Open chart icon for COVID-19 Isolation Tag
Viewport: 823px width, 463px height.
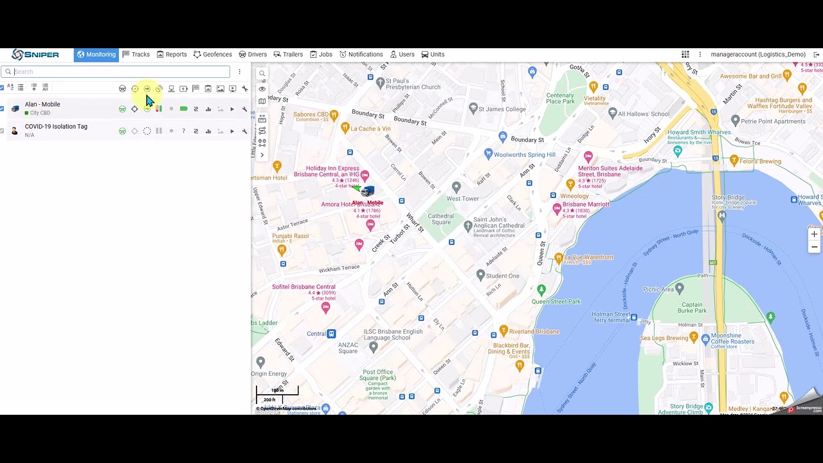[208, 131]
